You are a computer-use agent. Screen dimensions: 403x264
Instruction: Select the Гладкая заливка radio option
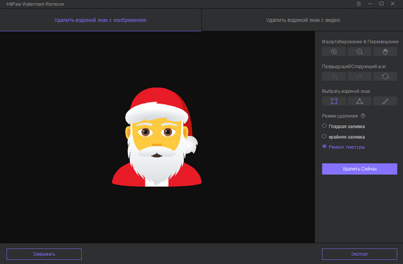click(x=324, y=126)
